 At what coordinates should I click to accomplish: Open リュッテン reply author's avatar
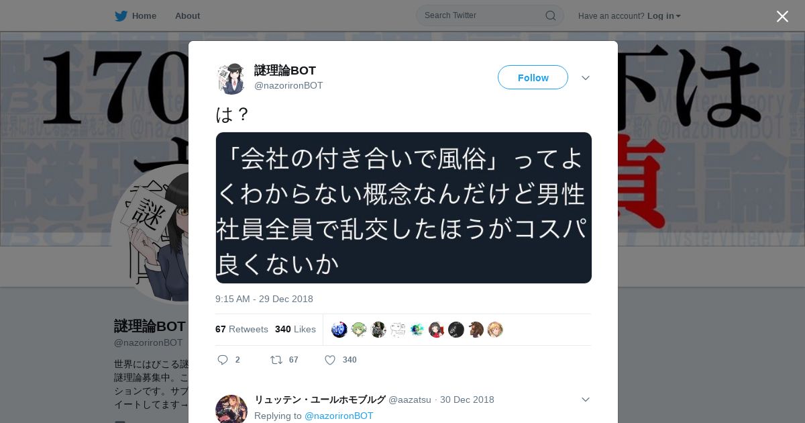point(231,409)
